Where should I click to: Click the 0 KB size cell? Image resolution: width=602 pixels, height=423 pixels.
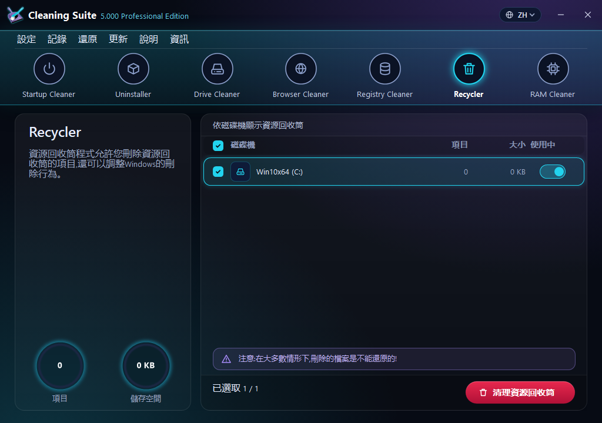tap(517, 172)
